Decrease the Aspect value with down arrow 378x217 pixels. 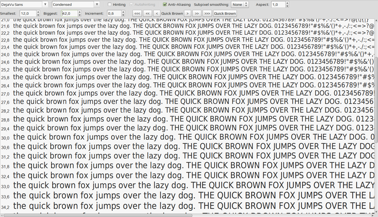coord(287,6)
